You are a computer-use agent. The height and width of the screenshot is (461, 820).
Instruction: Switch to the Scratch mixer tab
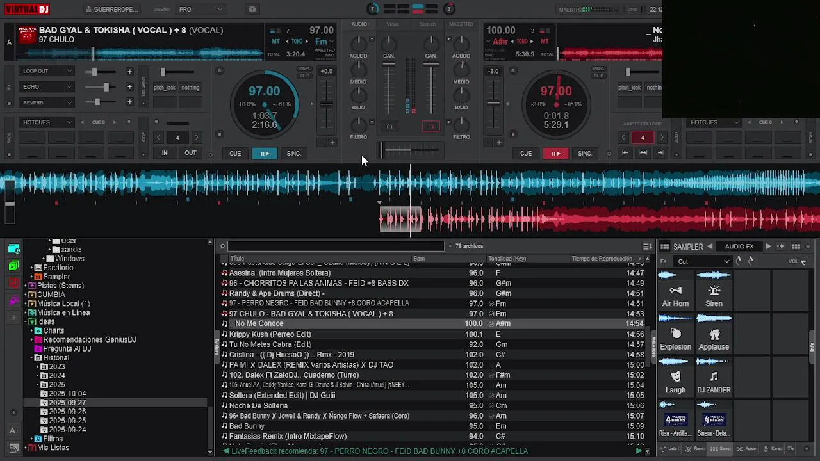pyautogui.click(x=427, y=24)
